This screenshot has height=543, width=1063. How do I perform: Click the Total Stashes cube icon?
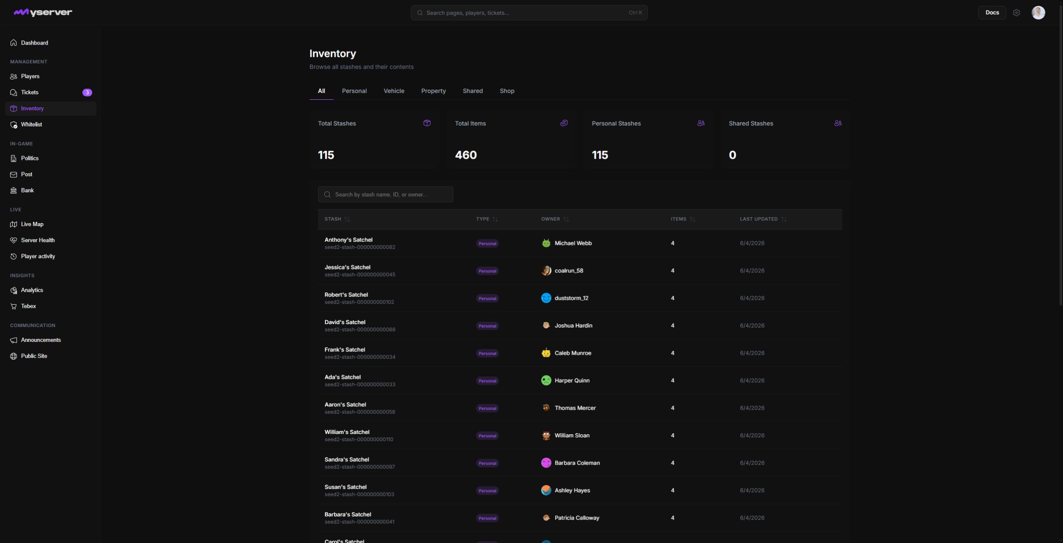[x=427, y=123]
